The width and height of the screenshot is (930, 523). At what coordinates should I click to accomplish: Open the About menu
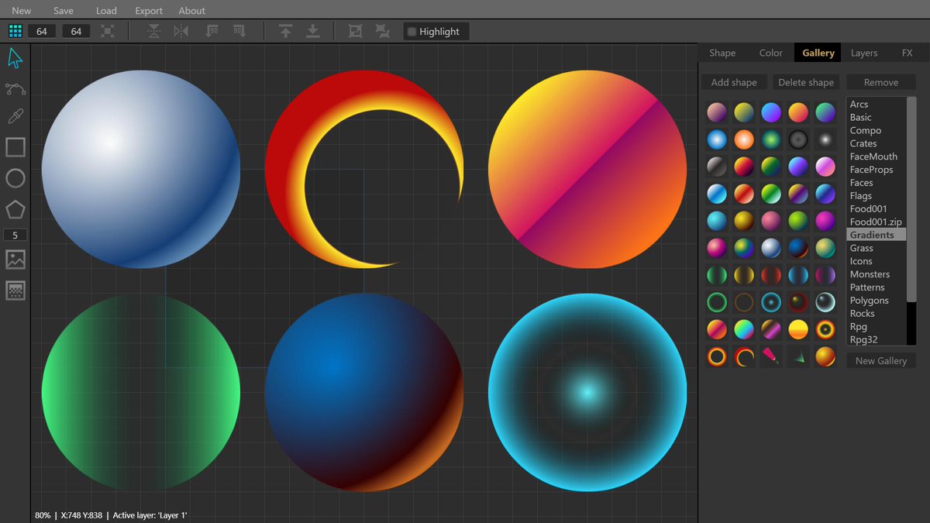click(191, 11)
